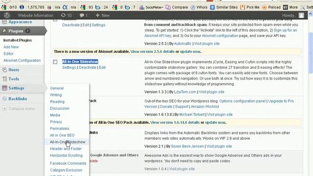Open the updates counter showing 10

[67, 15]
